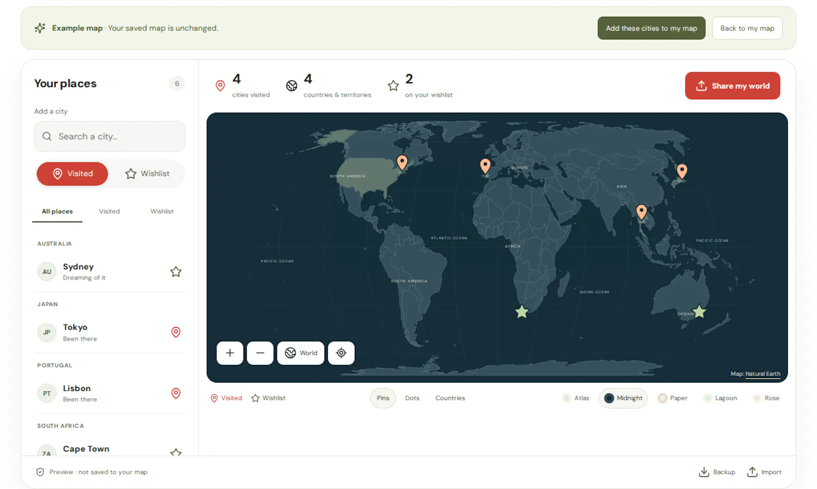Click the New York map pin

402,162
